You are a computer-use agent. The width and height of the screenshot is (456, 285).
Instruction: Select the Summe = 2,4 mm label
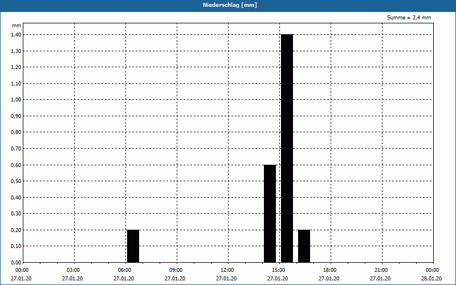[x=409, y=18]
